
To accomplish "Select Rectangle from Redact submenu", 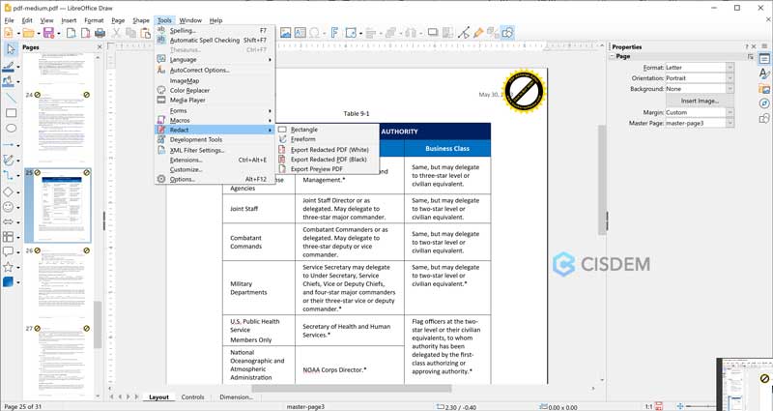I will coord(304,130).
